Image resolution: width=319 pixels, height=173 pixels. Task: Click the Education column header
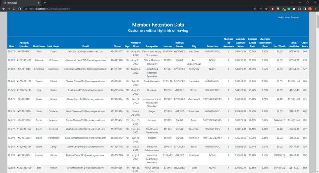[212, 46]
